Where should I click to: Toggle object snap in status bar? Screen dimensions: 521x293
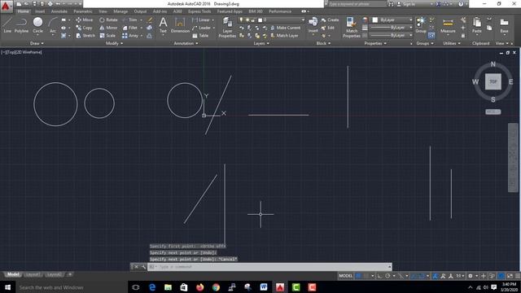click(422, 276)
